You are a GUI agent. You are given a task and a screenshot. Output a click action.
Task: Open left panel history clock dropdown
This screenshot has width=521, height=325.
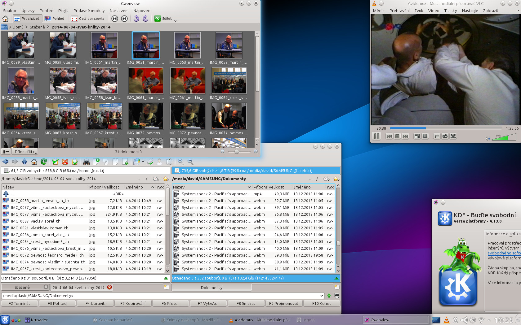tap(156, 179)
